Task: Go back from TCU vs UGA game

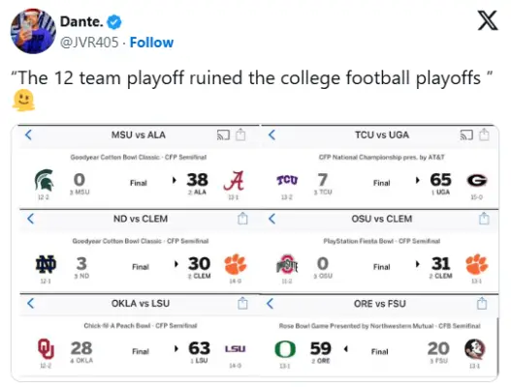Action: [271, 134]
